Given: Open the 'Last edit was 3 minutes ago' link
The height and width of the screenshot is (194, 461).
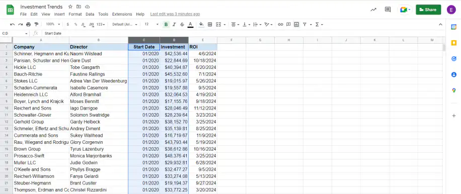Looking at the screenshot, I should click(x=175, y=14).
